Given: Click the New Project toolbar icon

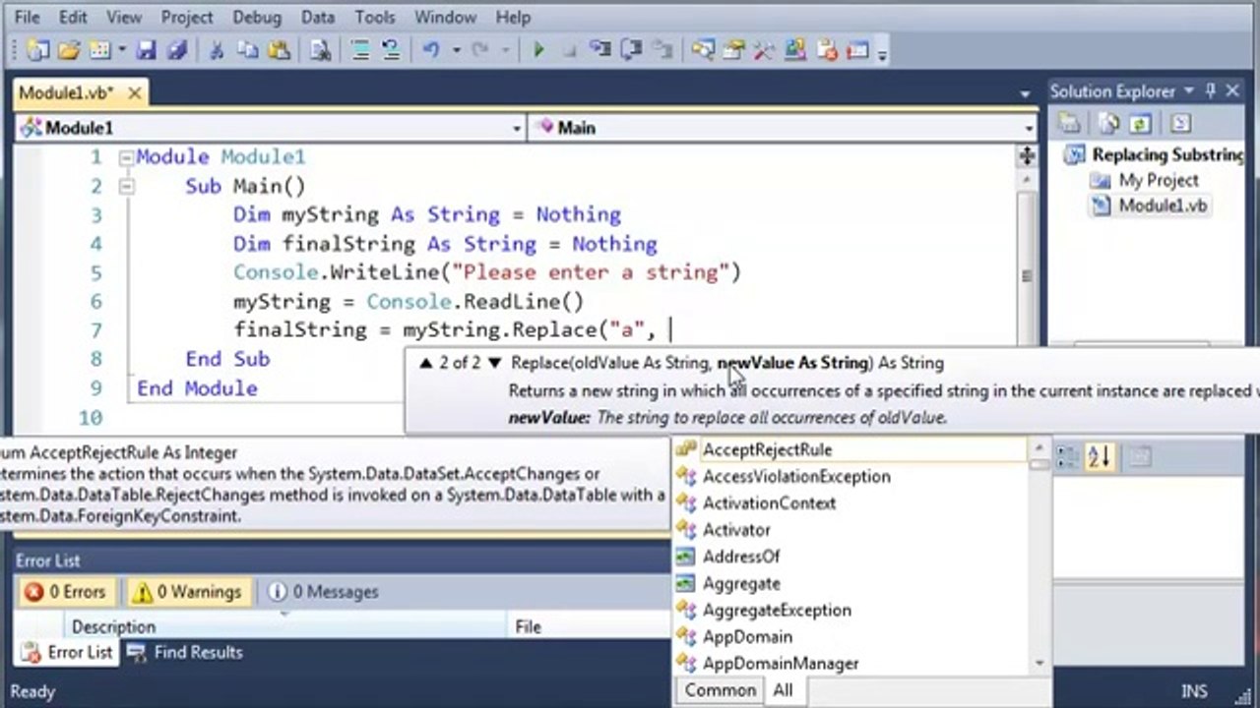Looking at the screenshot, I should (x=38, y=50).
